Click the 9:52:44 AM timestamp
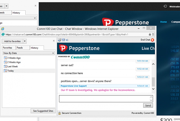This screenshot has height=121, width=180. point(143,69)
